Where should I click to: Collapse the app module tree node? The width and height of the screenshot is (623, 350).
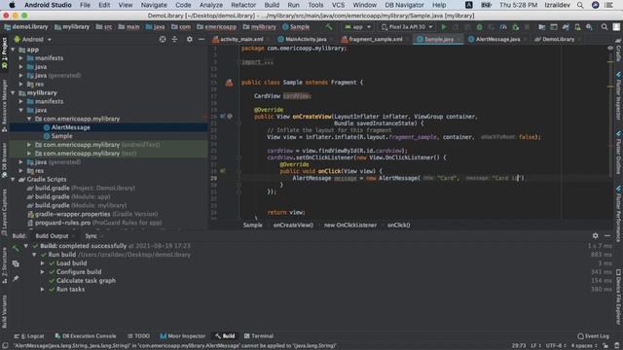[13, 50]
